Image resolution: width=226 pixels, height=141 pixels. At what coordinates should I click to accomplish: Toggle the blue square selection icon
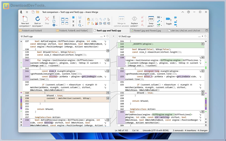tap(73, 17)
